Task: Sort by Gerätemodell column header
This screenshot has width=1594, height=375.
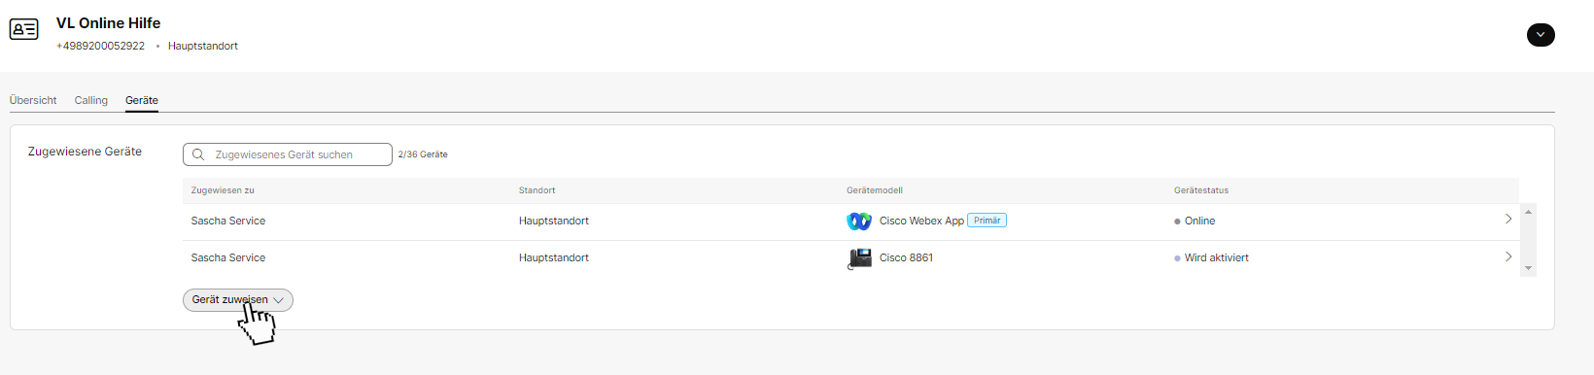Action: point(875,190)
